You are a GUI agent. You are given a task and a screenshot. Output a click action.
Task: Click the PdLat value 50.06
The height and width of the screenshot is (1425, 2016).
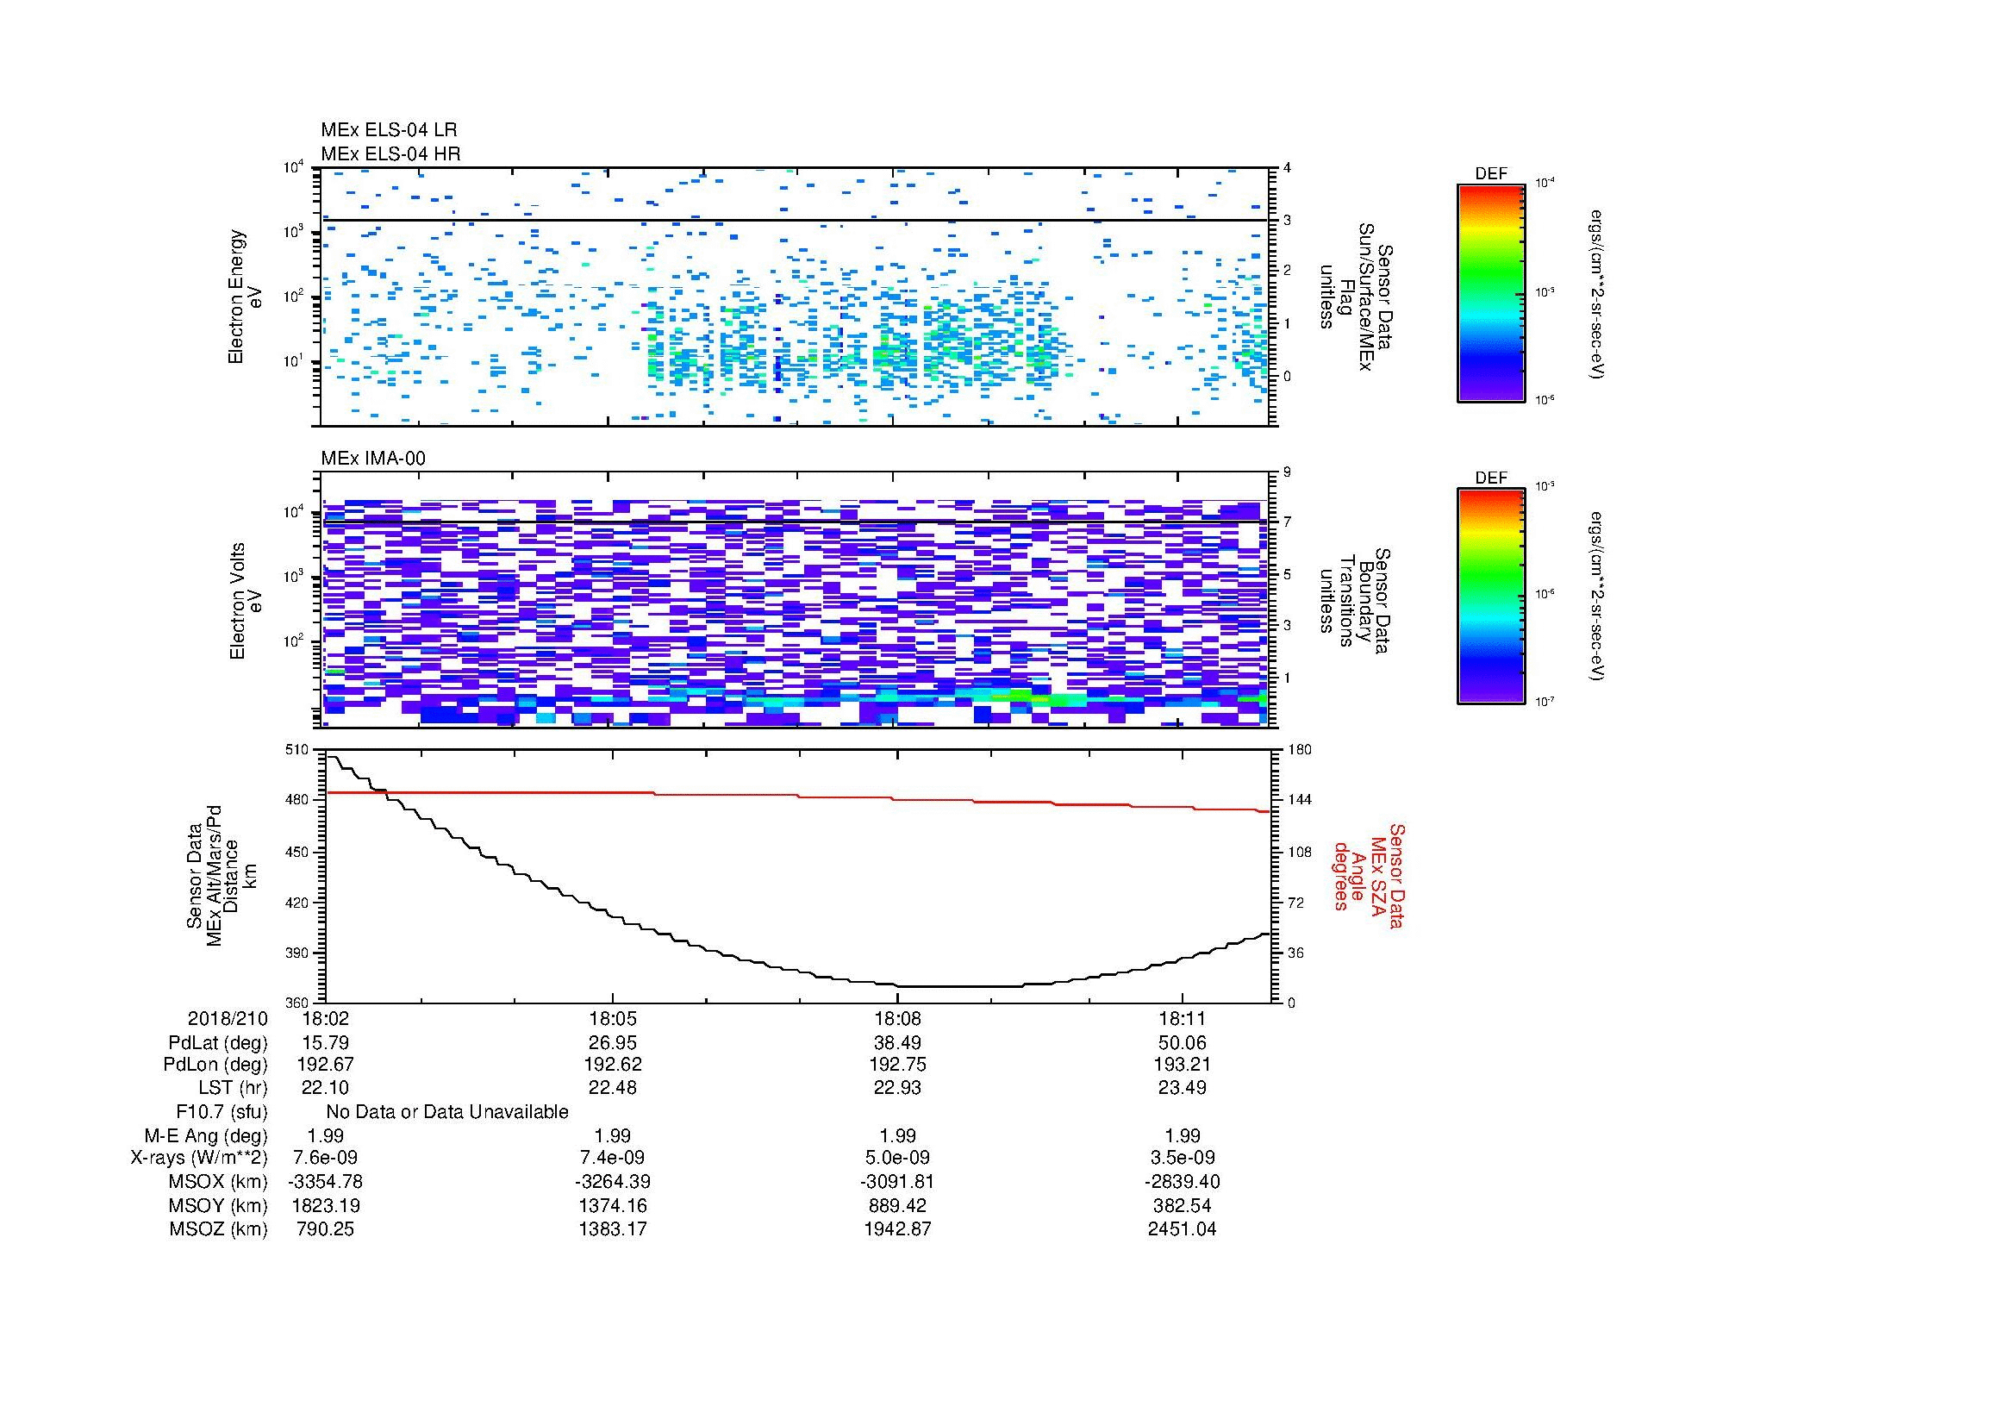(x=1182, y=1043)
